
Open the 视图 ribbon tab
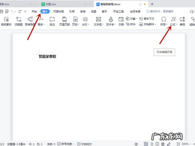(94, 12)
